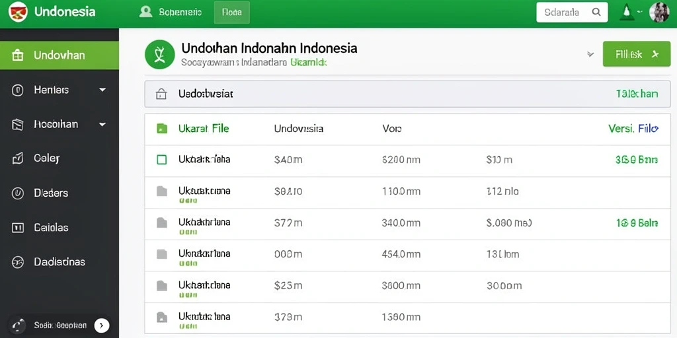Viewport: 677px width, 338px height.
Task: Click the round arrow button in sidebar footer
Action: pos(102,325)
